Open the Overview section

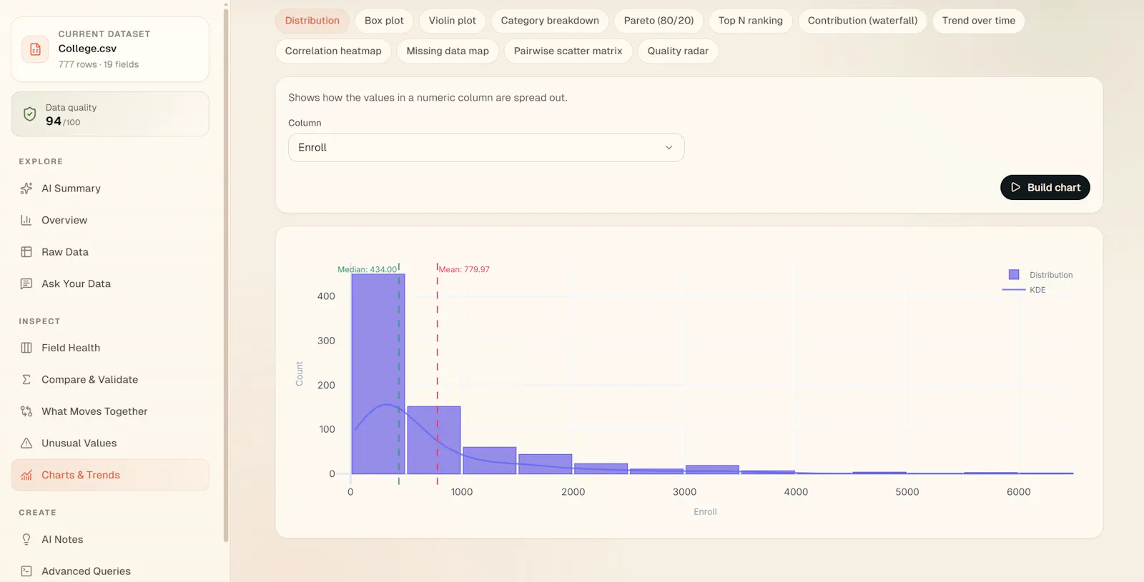110,220
